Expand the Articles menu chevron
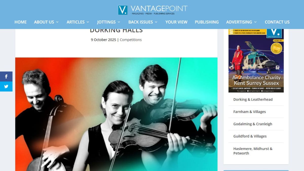 pyautogui.click(x=88, y=22)
